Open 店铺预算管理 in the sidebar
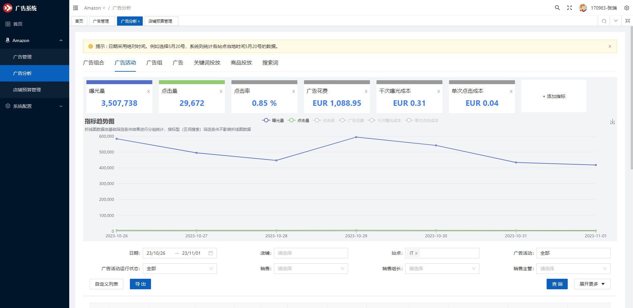The height and width of the screenshot is (308, 633). pos(27,90)
